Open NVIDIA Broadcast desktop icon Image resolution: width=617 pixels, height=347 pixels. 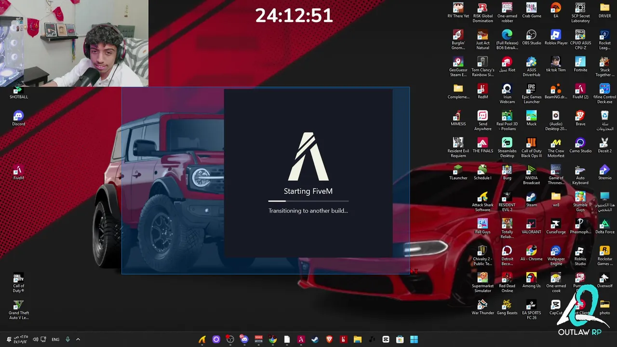pyautogui.click(x=531, y=174)
